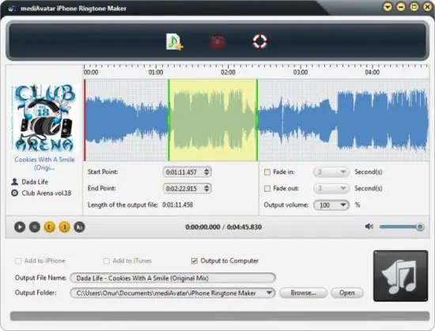Uncheck Output to Computer option
The width and height of the screenshot is (435, 331).
[x=195, y=261]
